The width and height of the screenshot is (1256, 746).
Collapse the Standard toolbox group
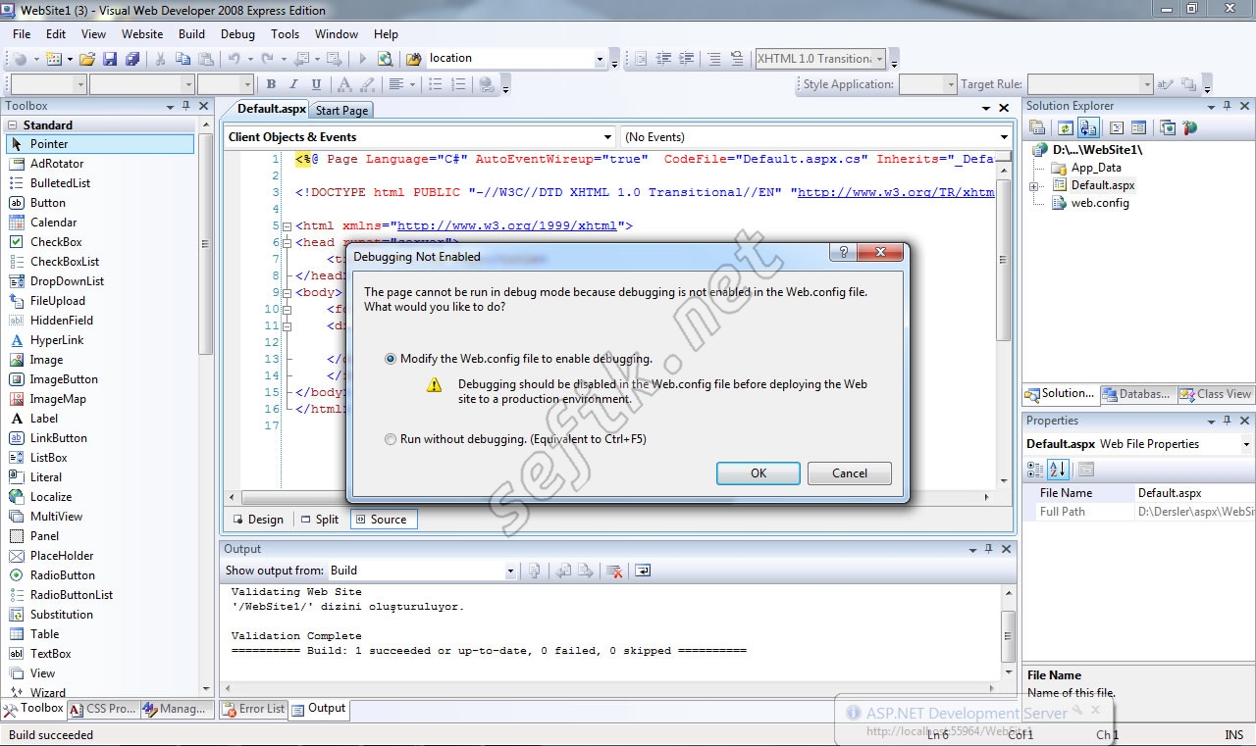click(12, 125)
